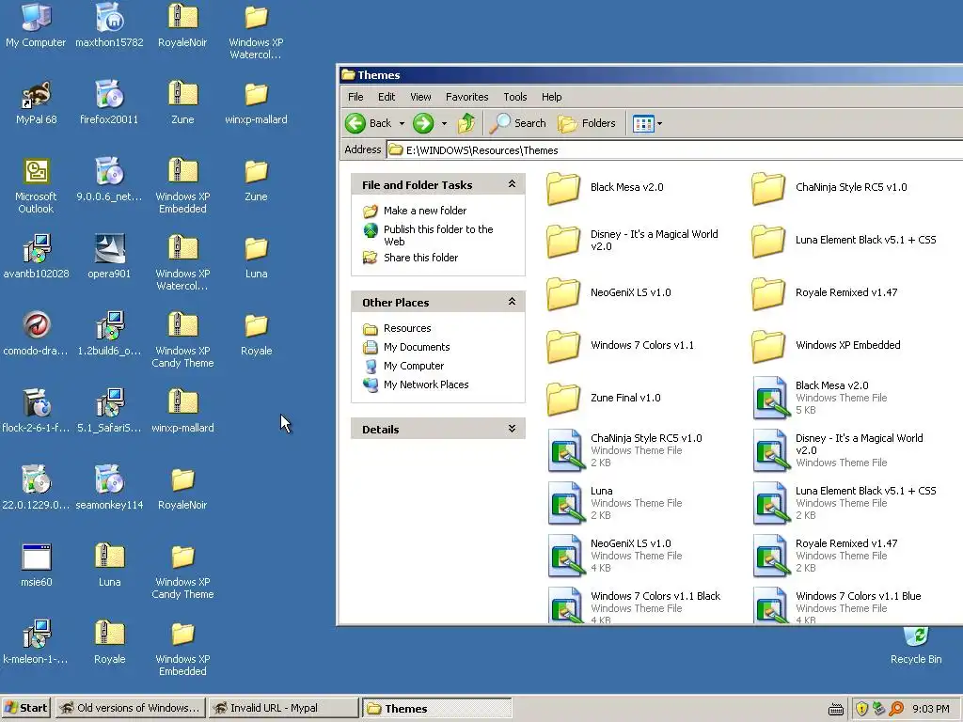This screenshot has width=963, height=722.
Task: Select Microsoft Outlook desktop icon
Action: coord(36,186)
